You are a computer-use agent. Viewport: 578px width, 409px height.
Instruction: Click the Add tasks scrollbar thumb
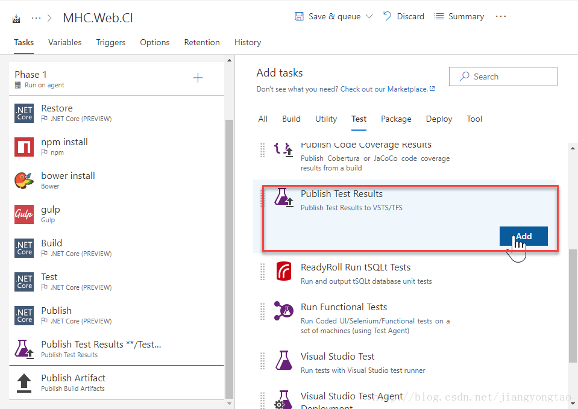coord(573,306)
